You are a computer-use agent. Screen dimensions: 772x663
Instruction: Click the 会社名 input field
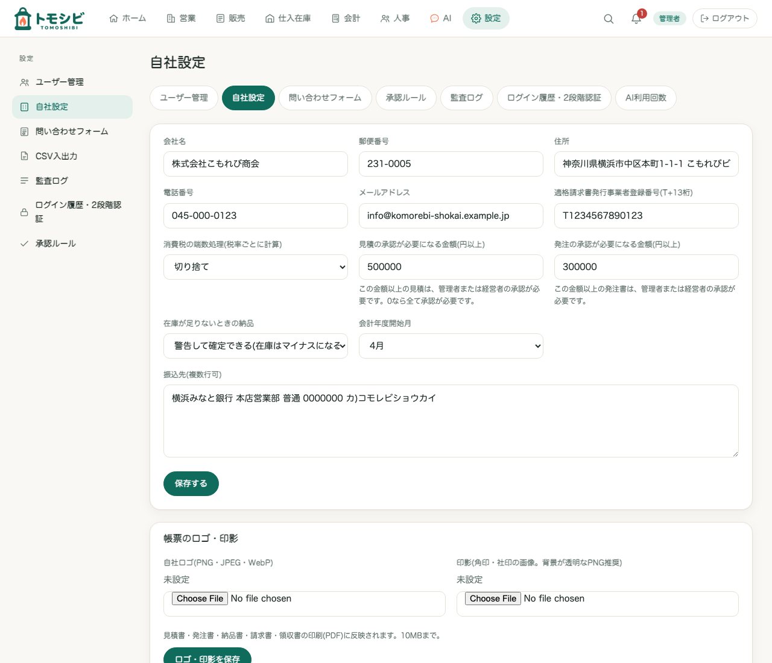(x=256, y=164)
